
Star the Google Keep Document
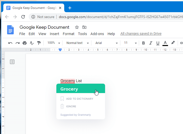click(77, 27)
